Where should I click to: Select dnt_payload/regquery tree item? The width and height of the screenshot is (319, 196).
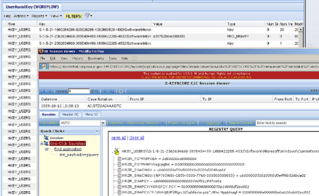tap(79, 155)
